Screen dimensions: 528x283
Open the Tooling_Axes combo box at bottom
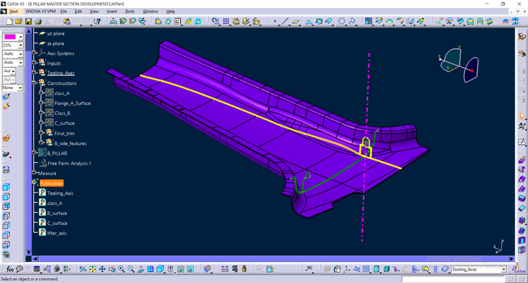(504, 269)
